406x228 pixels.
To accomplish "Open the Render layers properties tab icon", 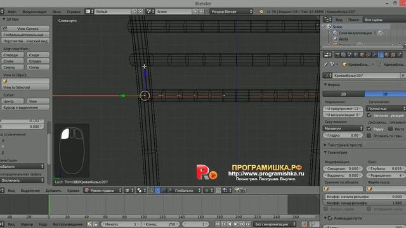I will [343, 54].
